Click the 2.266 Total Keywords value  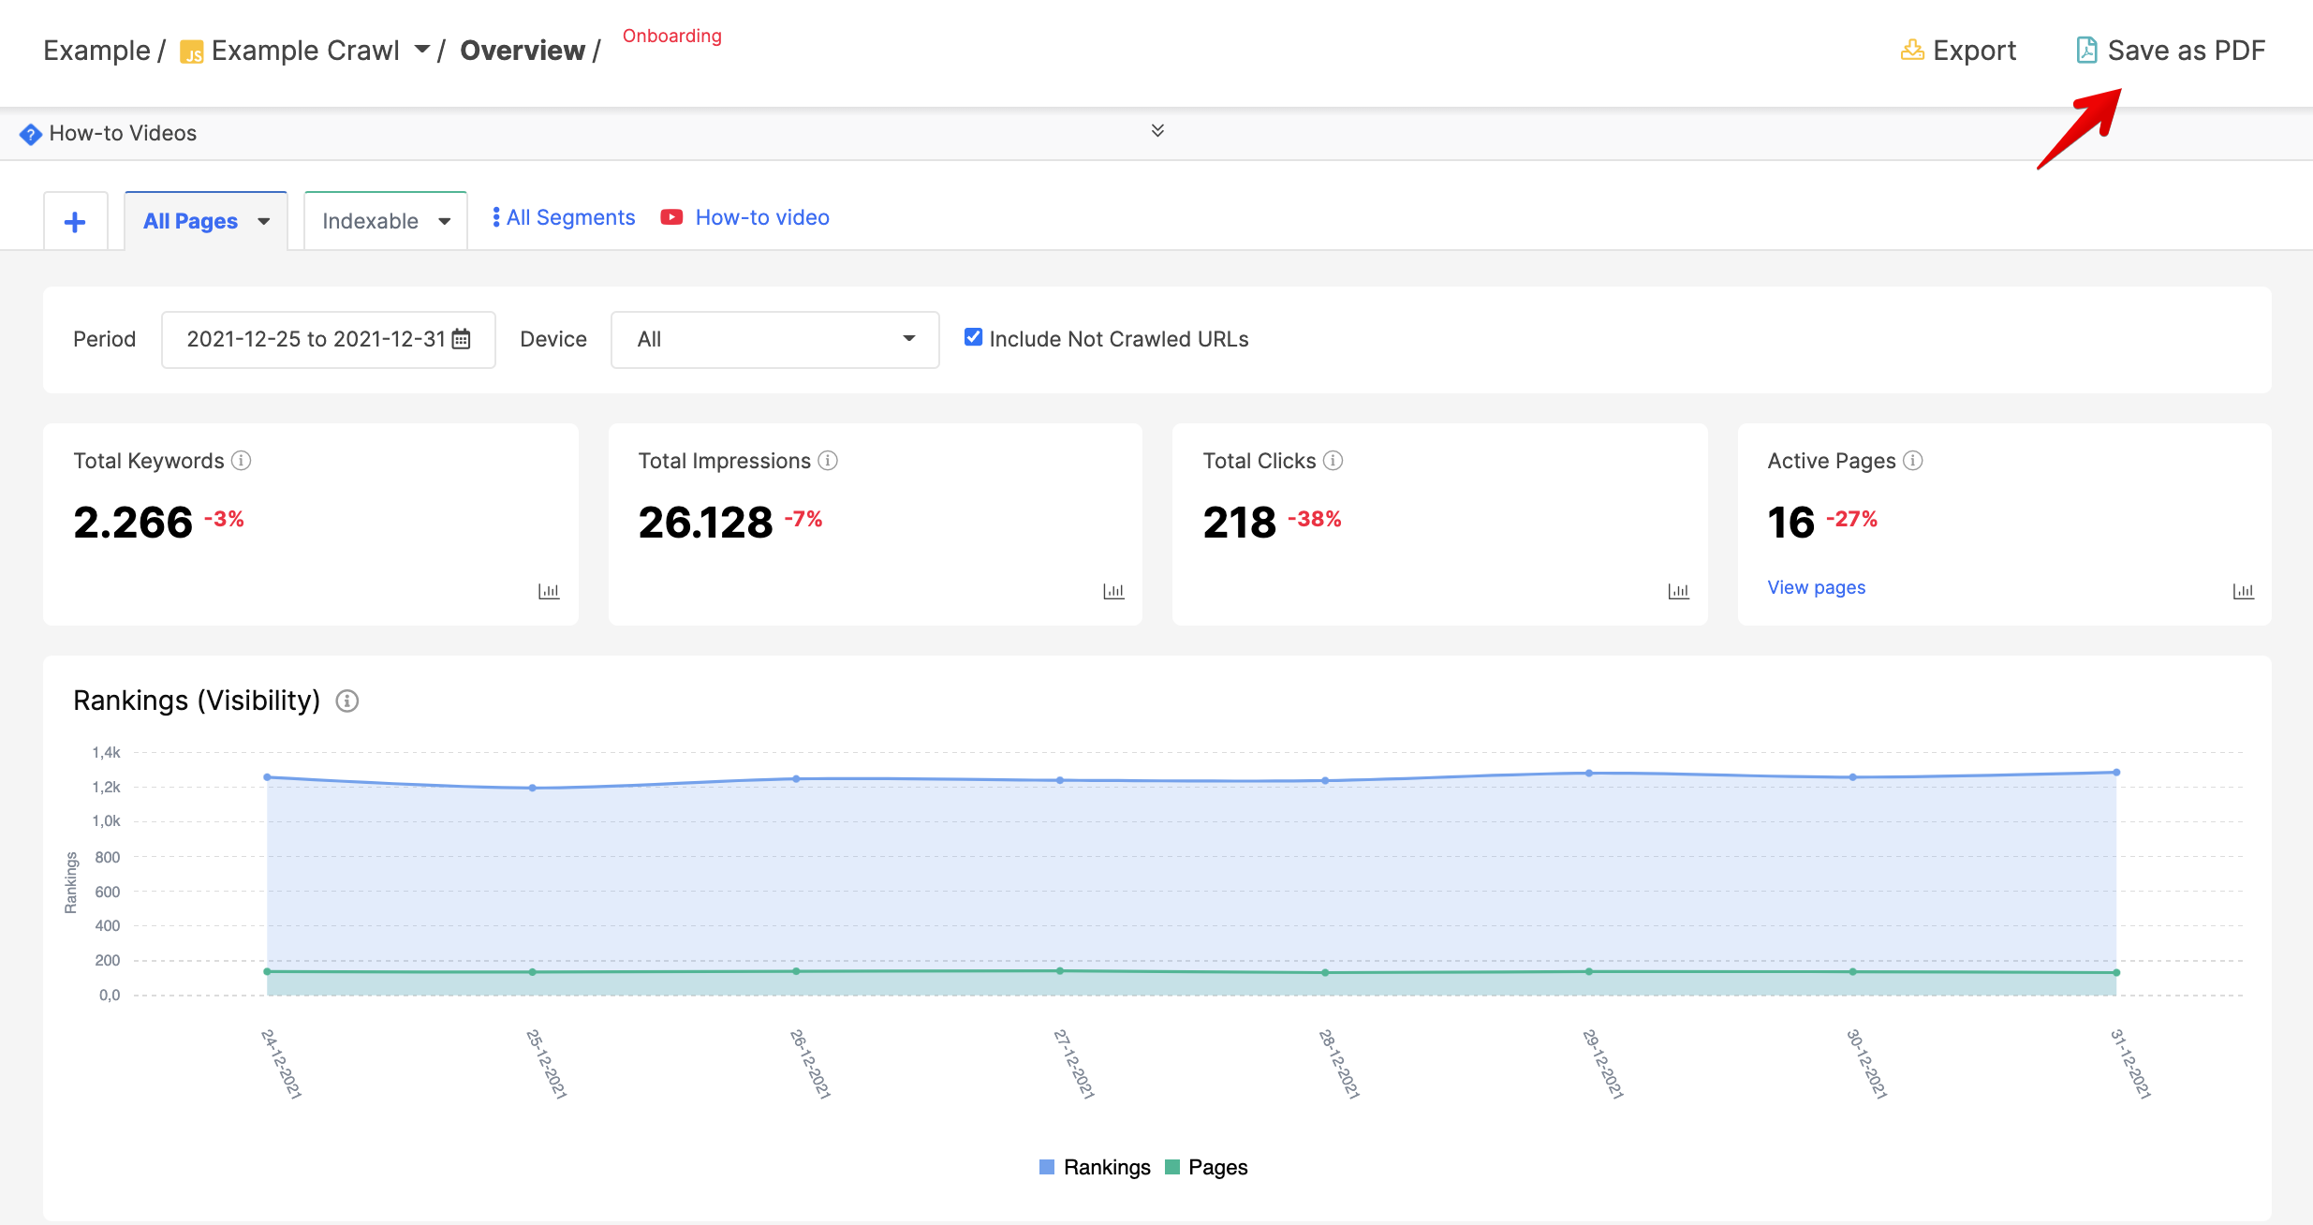pos(133,522)
